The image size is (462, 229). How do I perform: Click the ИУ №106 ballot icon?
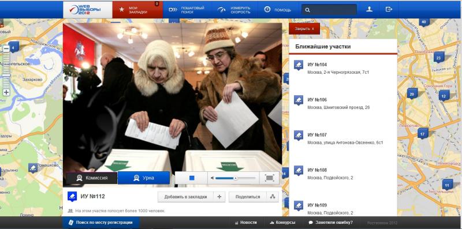point(299,100)
